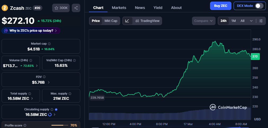Open Market cap info tooltip icon
This screenshot has height=128, width=268.
click(x=49, y=44)
